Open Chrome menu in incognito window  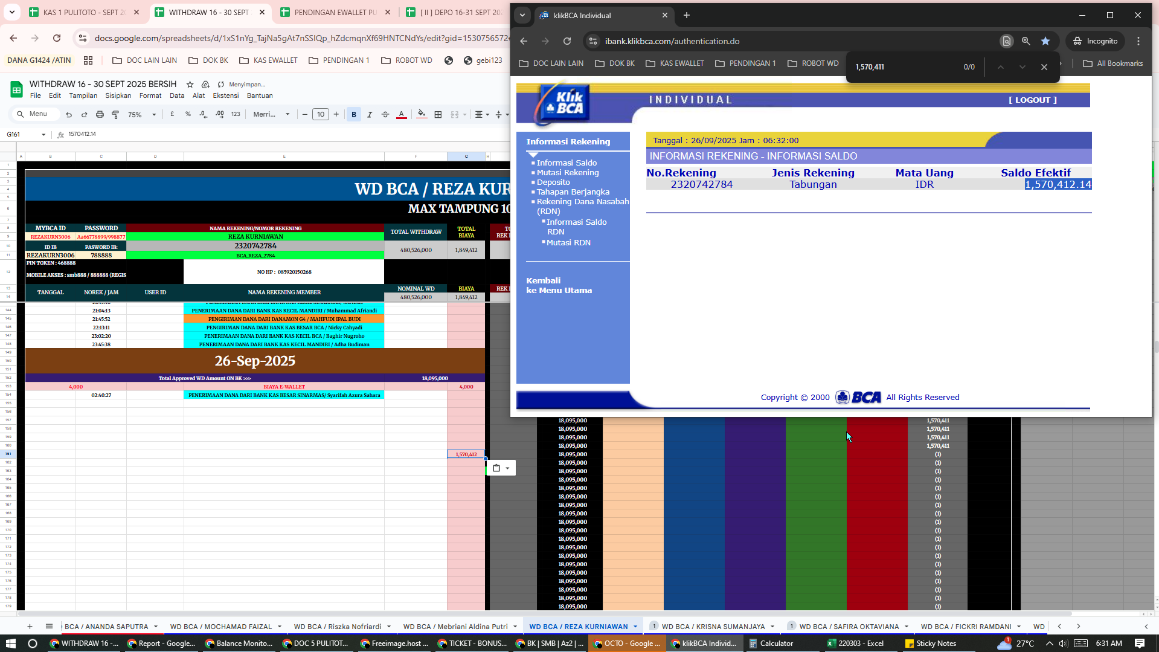[x=1138, y=41]
